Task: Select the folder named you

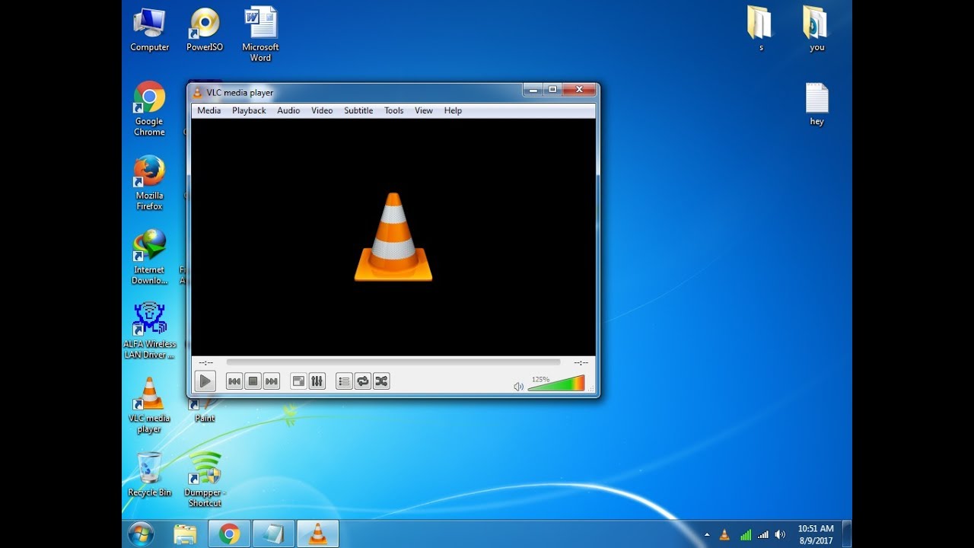Action: (x=816, y=30)
